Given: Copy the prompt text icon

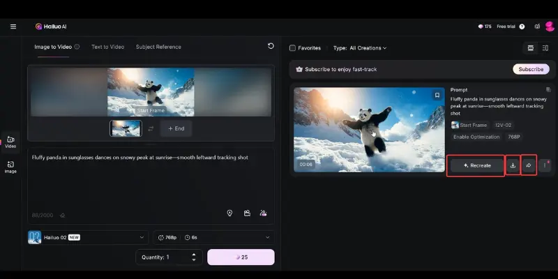Looking at the screenshot, I should coord(548,90).
